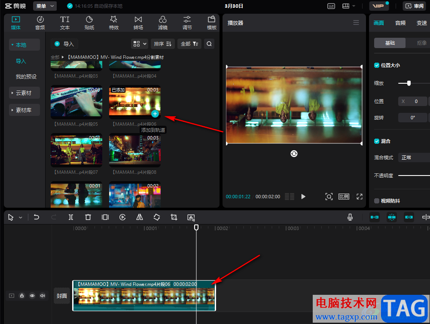
Task: Click the reverse playback tool icon
Action: 122,217
